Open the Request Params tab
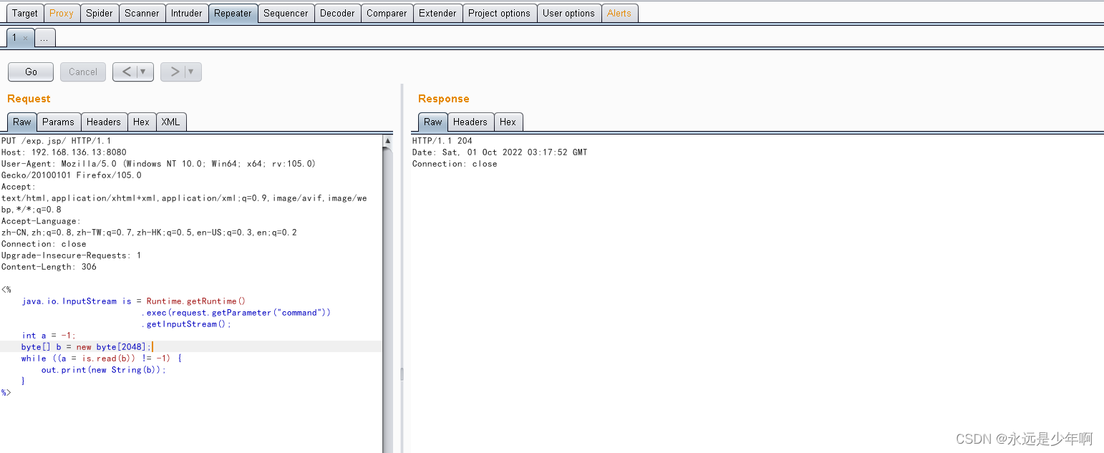 point(59,122)
